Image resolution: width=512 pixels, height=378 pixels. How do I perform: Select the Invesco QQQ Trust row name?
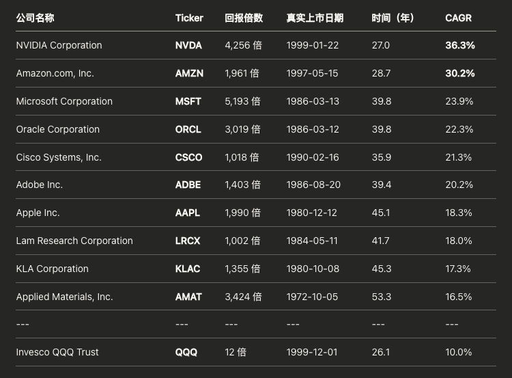tap(57, 352)
